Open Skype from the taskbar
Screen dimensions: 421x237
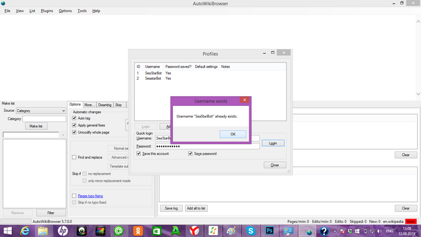pos(251,231)
